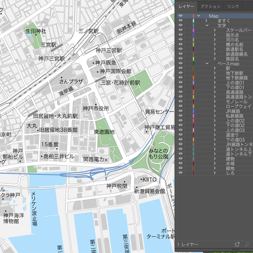Select the 道トンネル上 layer name
The width and height of the screenshot is (253, 253).
coord(239,149)
